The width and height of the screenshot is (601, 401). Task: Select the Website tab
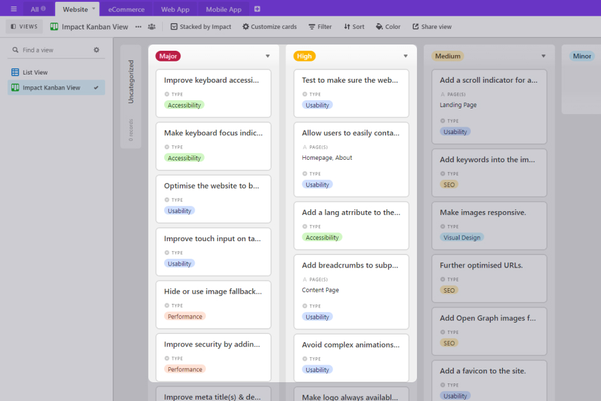tap(77, 9)
